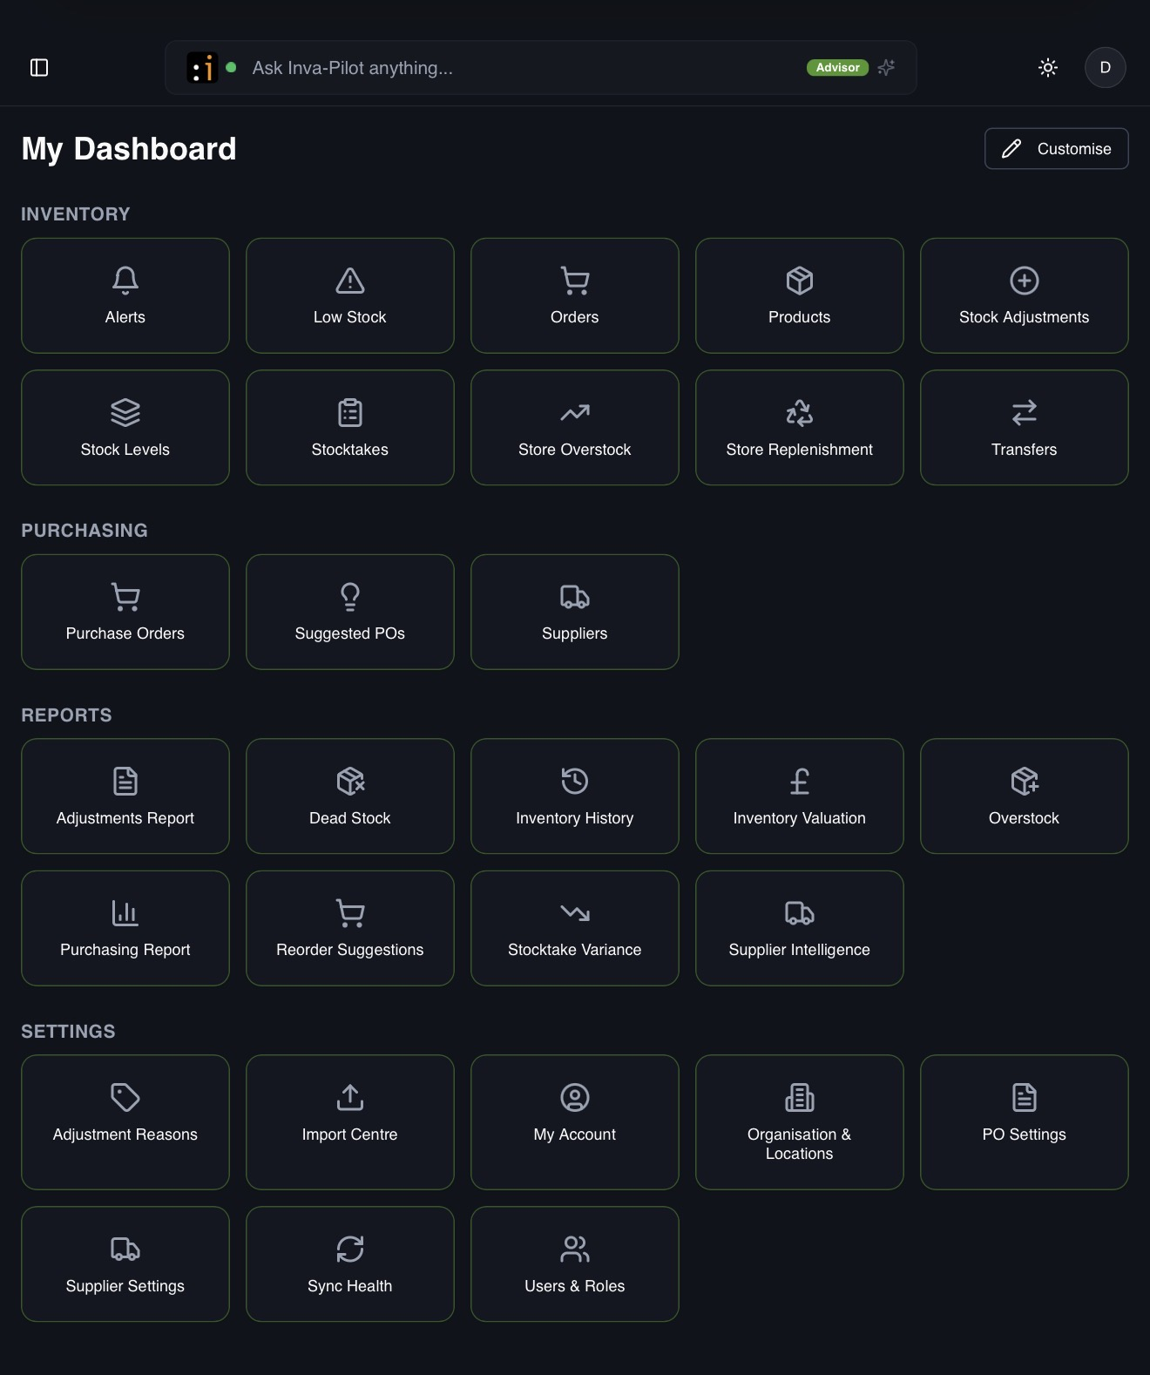Toggle the sidebar panel icon
Screen dimensions: 1150x1375
click(39, 68)
